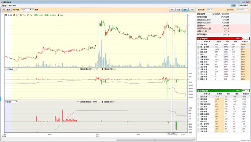This screenshot has width=251, height=142.
Task: Switch to the K線圖 tab
Action: pos(4,6)
